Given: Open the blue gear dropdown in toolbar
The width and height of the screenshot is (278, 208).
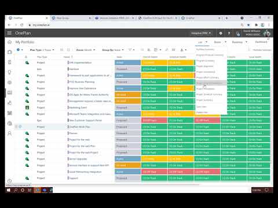Looking at the screenshot, I should point(20,50).
